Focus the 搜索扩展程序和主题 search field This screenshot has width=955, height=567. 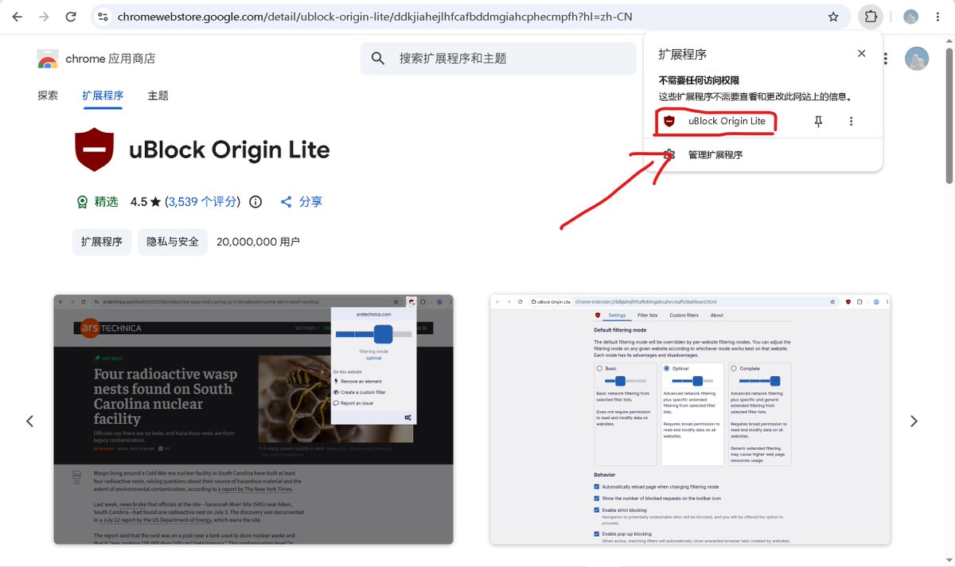point(498,59)
